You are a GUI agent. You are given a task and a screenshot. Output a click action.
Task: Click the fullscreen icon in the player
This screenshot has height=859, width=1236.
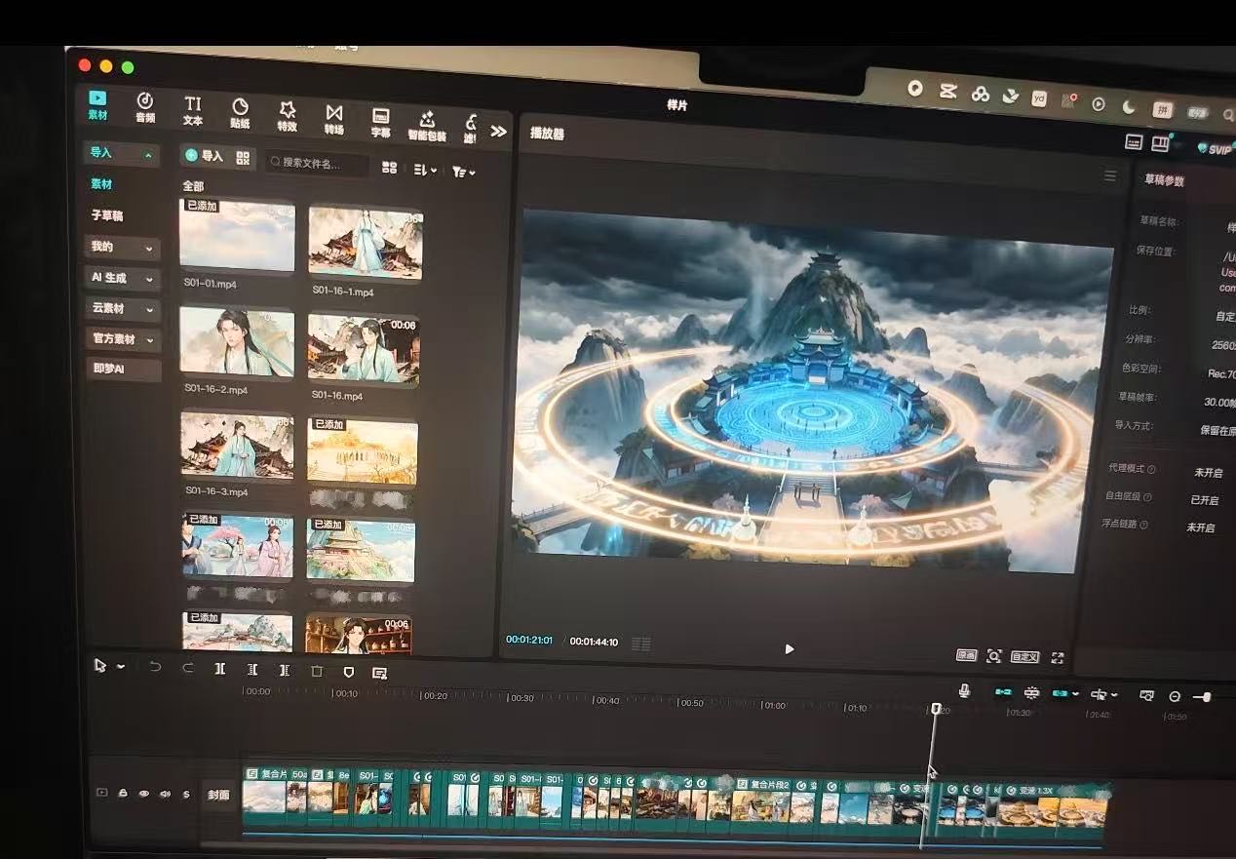point(1057,657)
